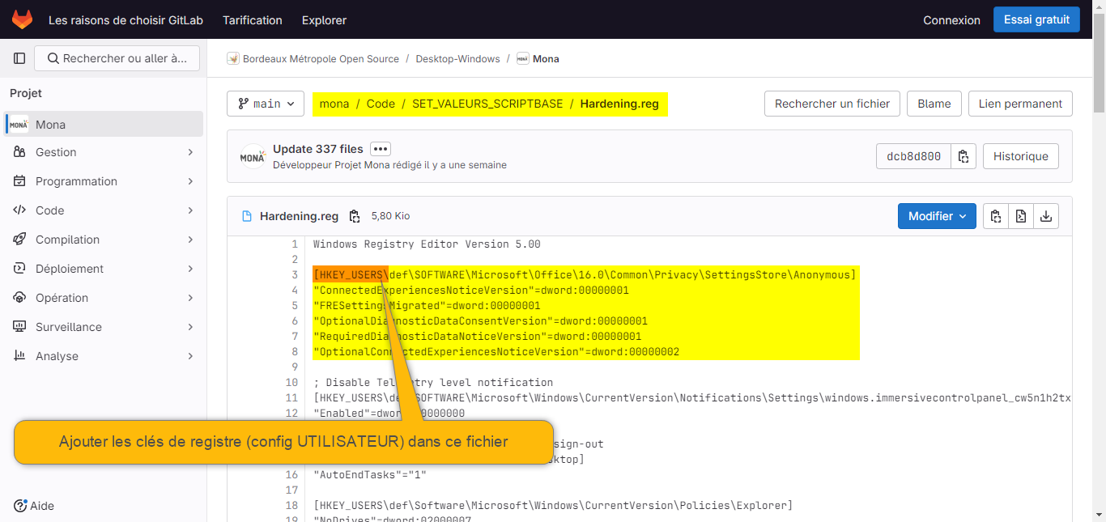Expand commit message ellipsis button
The height and width of the screenshot is (522, 1106).
(x=381, y=149)
